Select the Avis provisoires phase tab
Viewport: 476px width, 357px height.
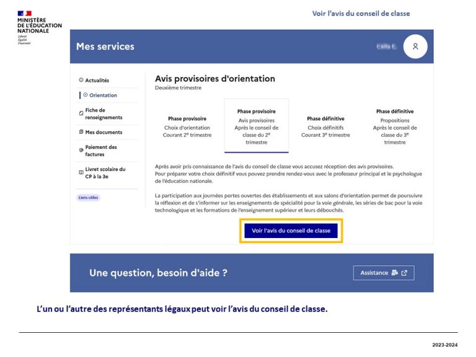[x=256, y=126]
